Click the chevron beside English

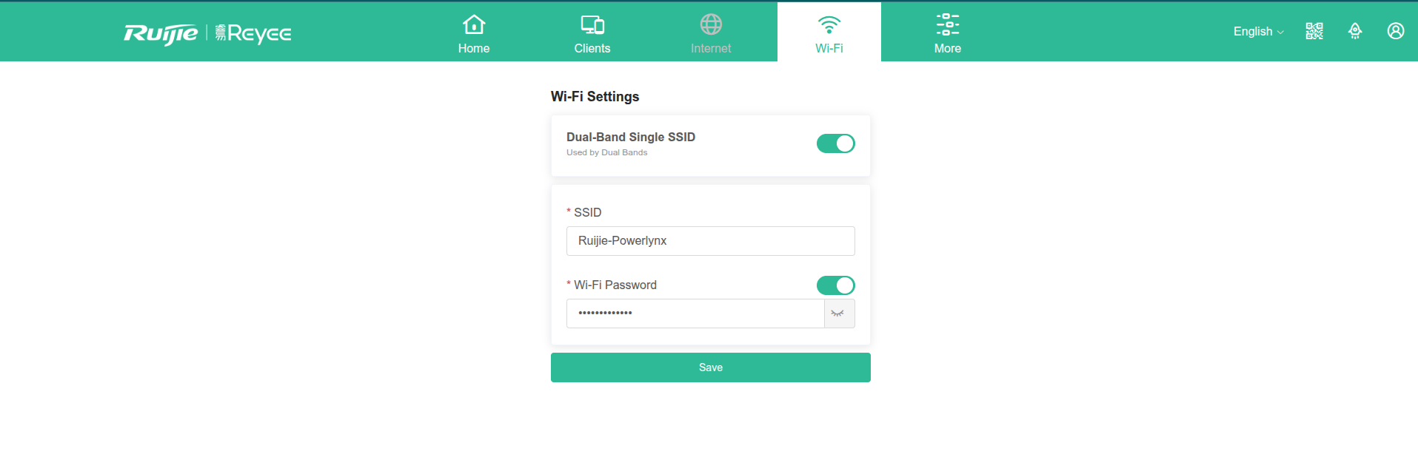(1280, 32)
